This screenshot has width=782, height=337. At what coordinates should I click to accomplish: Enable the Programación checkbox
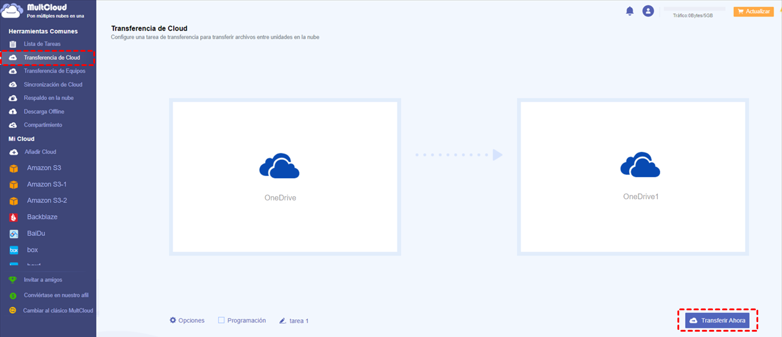221,320
